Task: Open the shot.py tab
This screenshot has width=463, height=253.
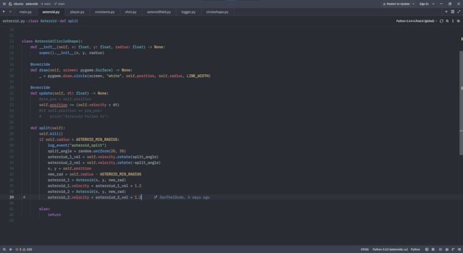Action: [x=131, y=12]
